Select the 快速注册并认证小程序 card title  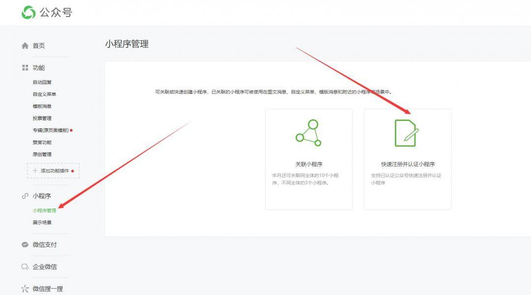click(x=408, y=164)
